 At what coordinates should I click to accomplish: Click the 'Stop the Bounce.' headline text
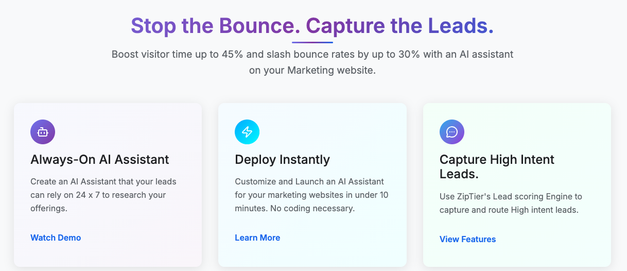(x=215, y=25)
